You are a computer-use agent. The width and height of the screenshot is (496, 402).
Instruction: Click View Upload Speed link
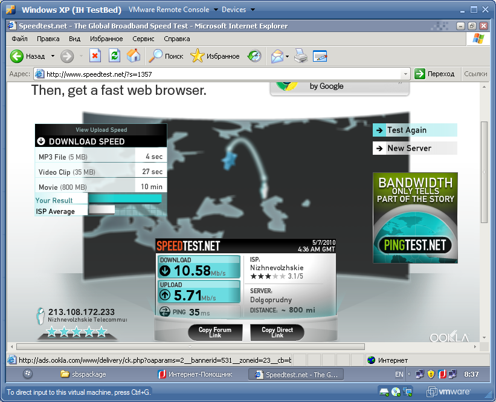[x=101, y=130]
